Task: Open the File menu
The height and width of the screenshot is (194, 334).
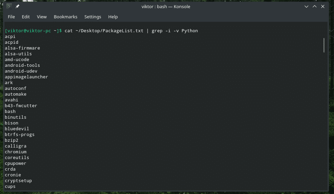Action: tap(11, 17)
